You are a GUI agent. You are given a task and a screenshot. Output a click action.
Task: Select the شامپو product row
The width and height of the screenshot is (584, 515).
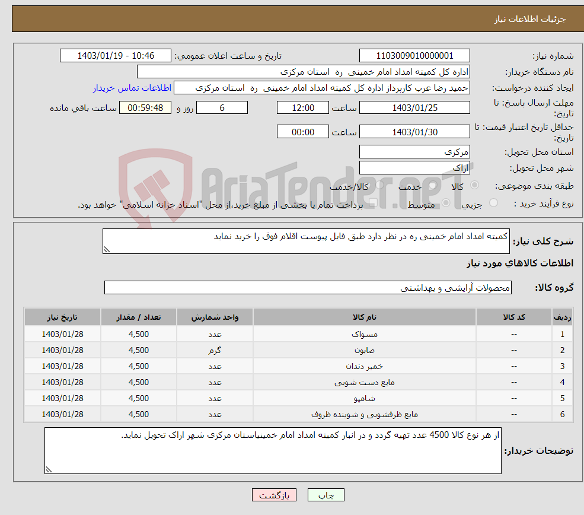[299, 398]
